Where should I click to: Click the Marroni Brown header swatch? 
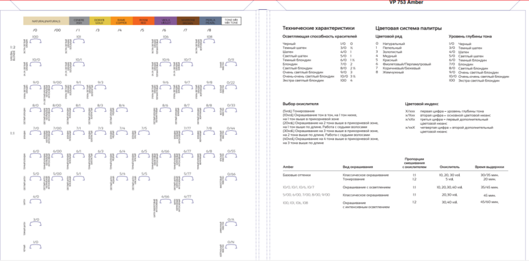tap(188, 21)
